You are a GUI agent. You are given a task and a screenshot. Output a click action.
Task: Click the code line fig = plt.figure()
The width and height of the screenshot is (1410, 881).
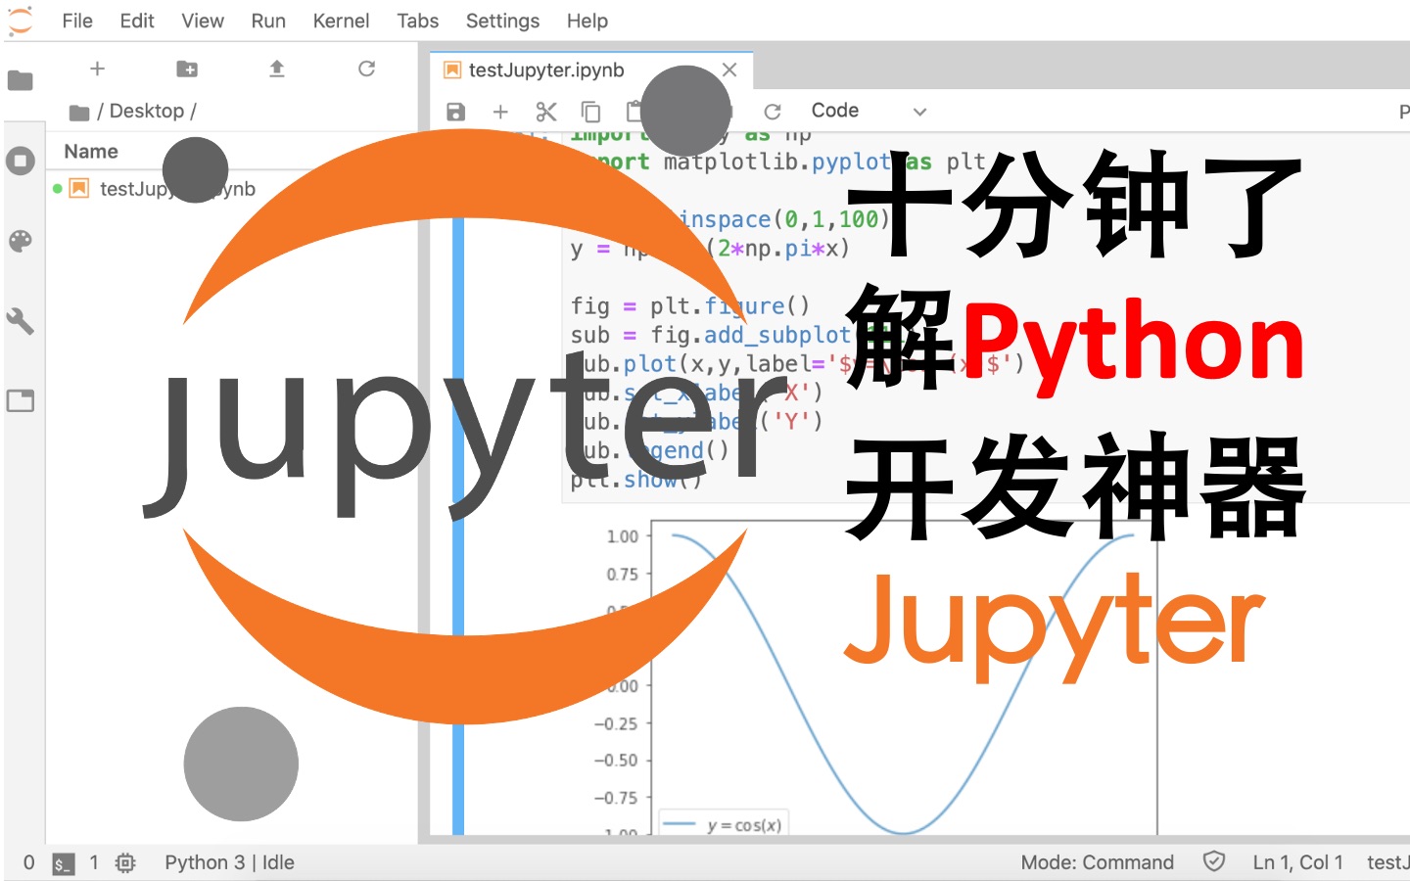pyautogui.click(x=690, y=306)
